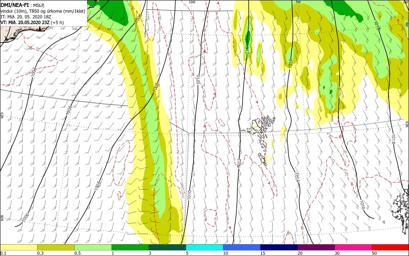
Task: Click the pink 30–50 legend swatch
Action: (353, 247)
